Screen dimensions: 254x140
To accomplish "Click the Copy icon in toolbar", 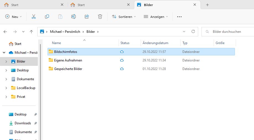I will tap(47, 17).
